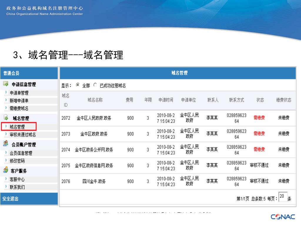Open 会员信息管理 in the sidebar
This screenshot has height=226, width=301.
click(21, 153)
